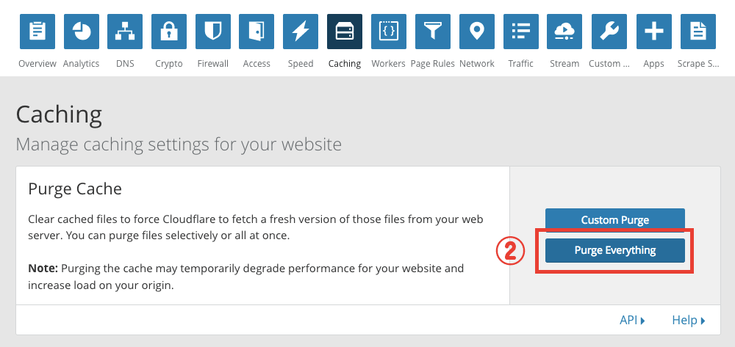This screenshot has width=735, height=347.
Task: Click the Traffic tab label
Action: pos(521,64)
